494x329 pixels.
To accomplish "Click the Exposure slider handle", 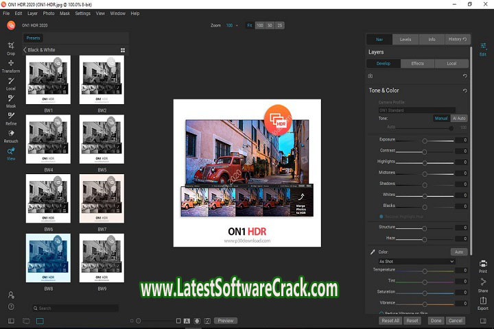I will (425, 140).
